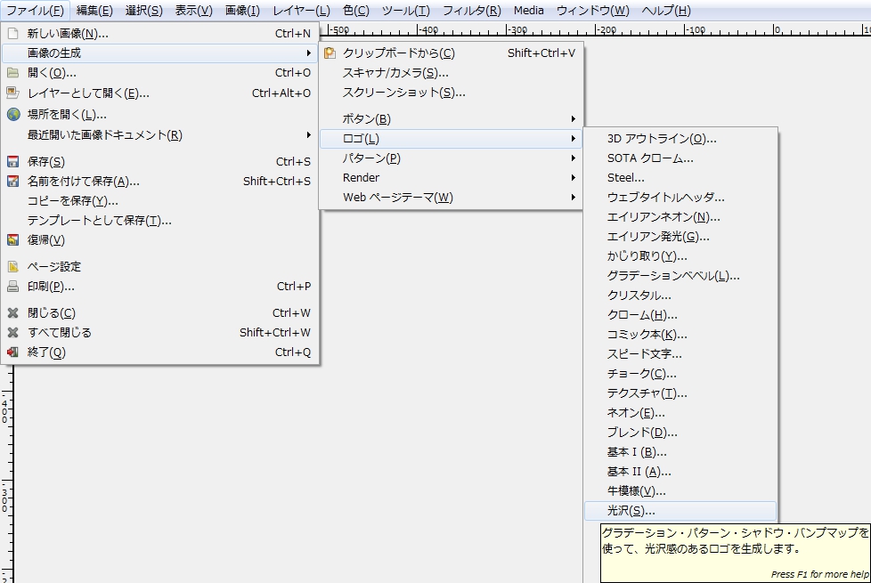The image size is (871, 583).
Task: Click the Open as Layers (レイヤーとして開く) icon
Action: point(12,93)
